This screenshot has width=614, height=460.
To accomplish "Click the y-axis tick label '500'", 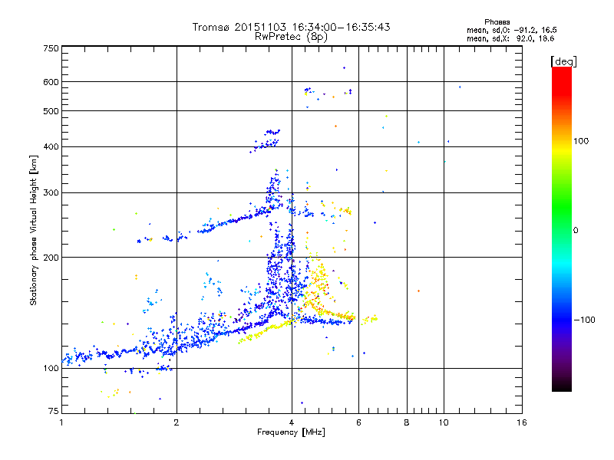I will point(51,111).
